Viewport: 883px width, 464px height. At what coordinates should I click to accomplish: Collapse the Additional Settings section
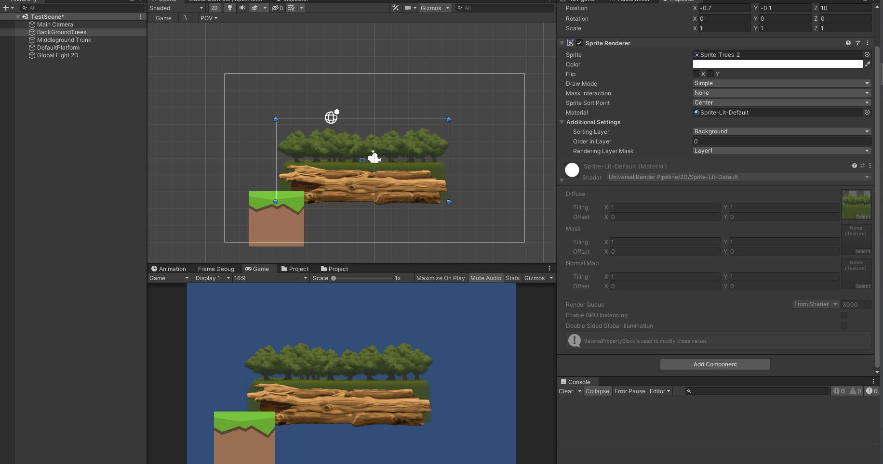(x=562, y=122)
